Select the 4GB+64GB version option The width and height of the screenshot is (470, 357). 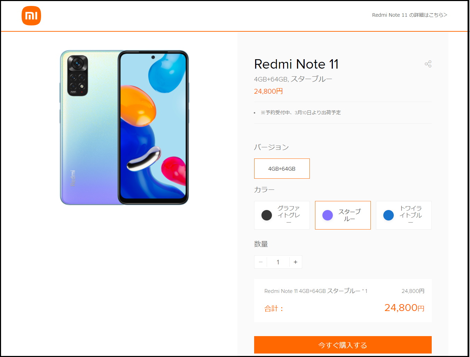(x=282, y=169)
